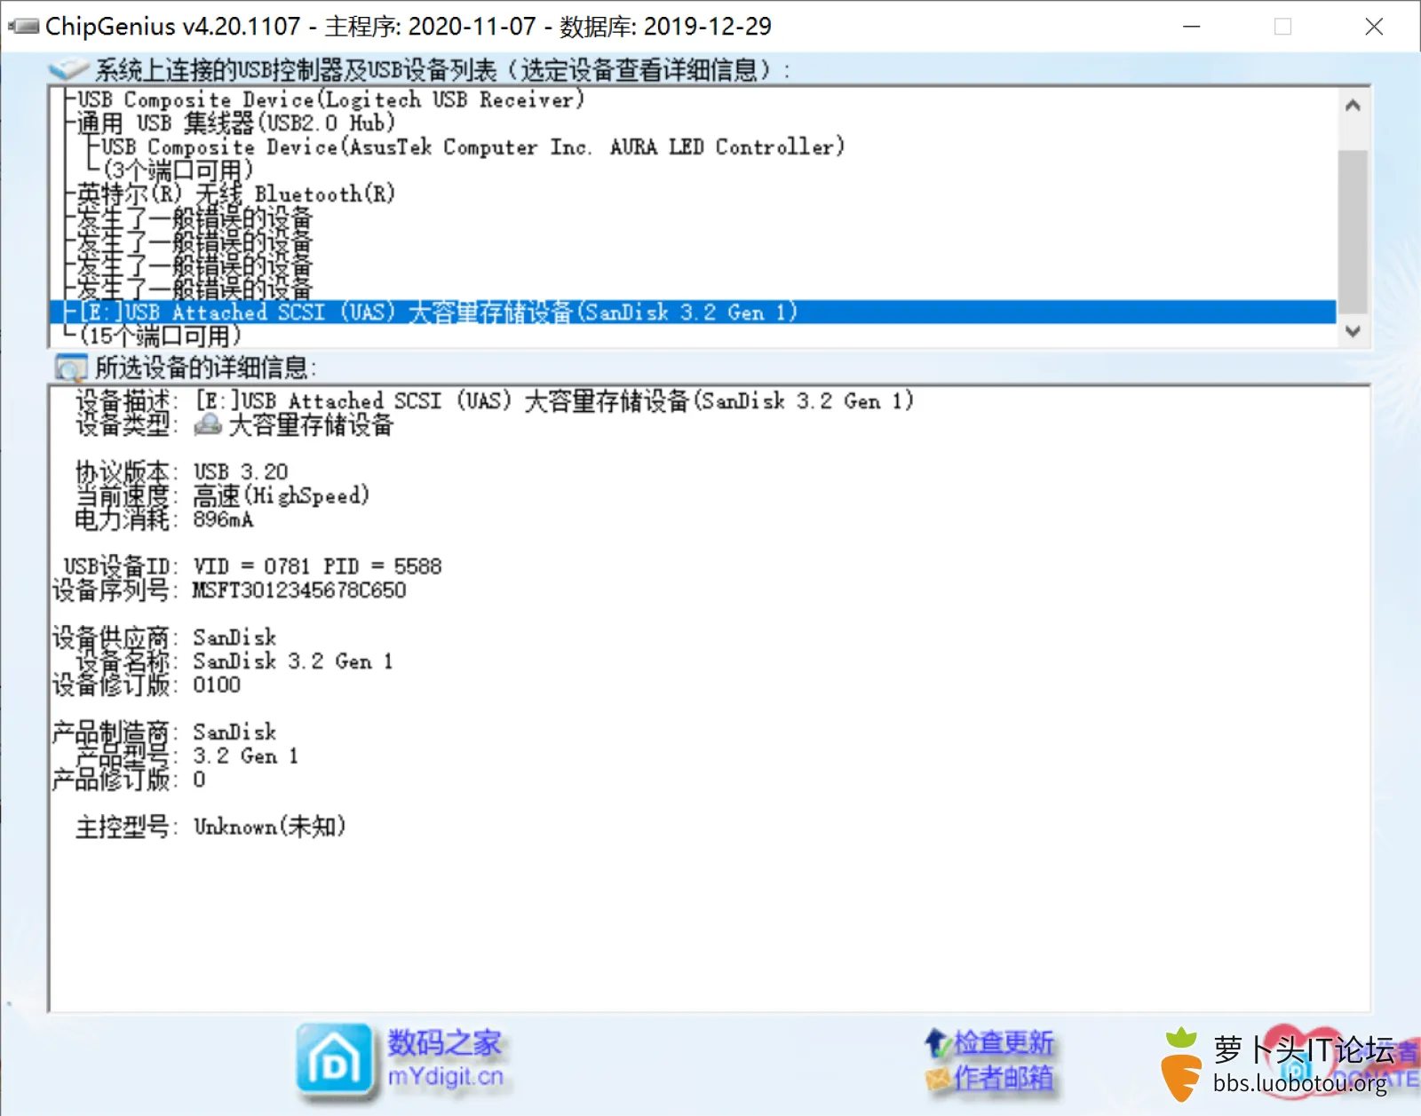Click the 主控型号 Unknown(未知) value

[x=269, y=827]
